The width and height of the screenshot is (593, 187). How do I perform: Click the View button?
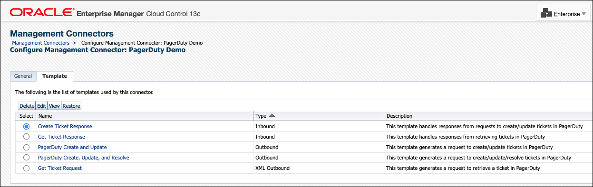click(x=54, y=106)
